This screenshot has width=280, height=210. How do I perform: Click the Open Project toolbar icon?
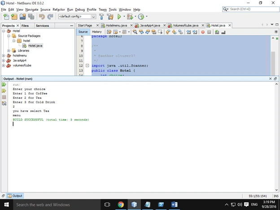[23, 17]
